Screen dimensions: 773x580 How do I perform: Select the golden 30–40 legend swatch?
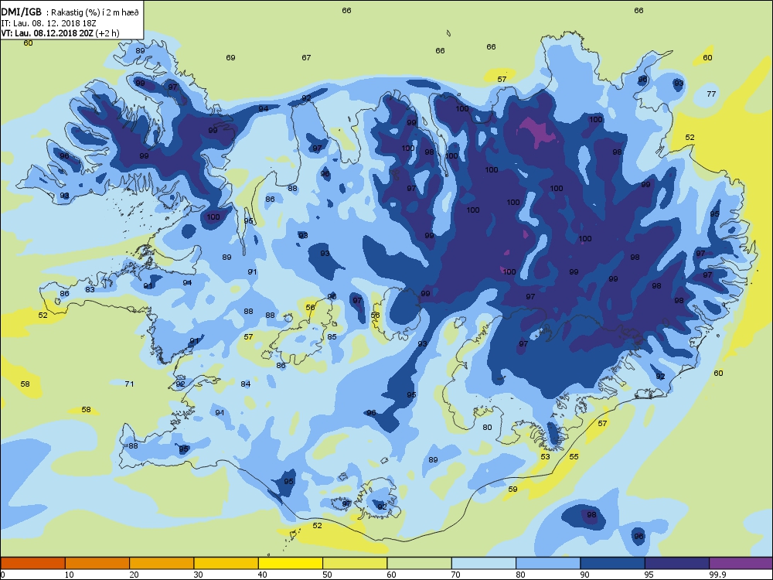coord(226,563)
